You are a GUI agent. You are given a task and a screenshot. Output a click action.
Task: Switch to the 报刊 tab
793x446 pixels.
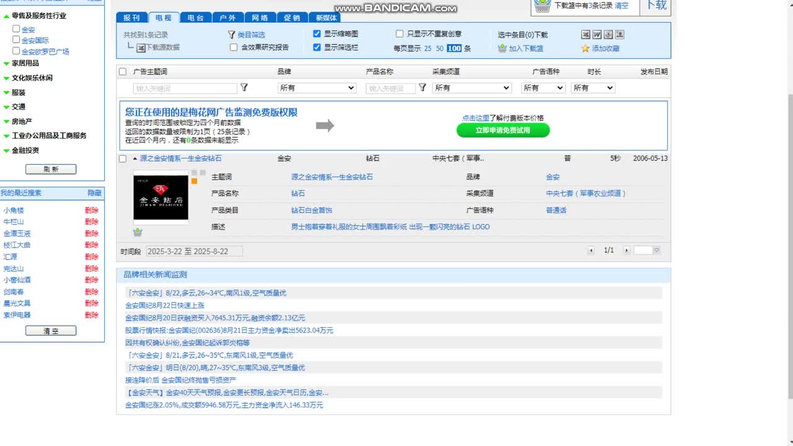[x=131, y=18]
